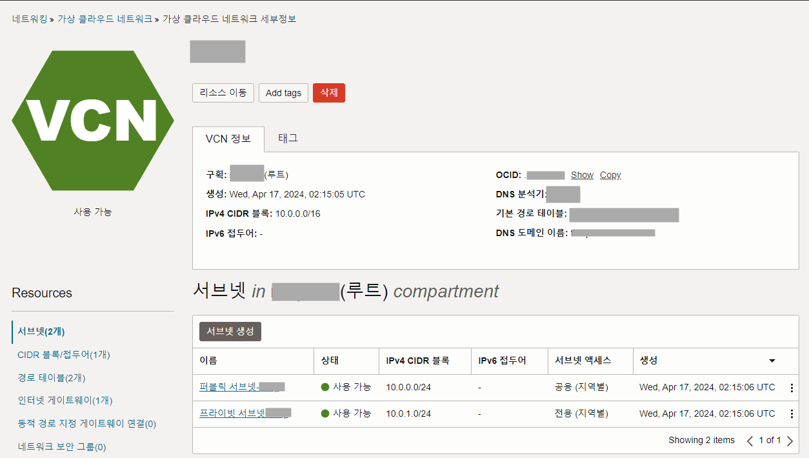Copy the OCID to clipboard

click(610, 175)
